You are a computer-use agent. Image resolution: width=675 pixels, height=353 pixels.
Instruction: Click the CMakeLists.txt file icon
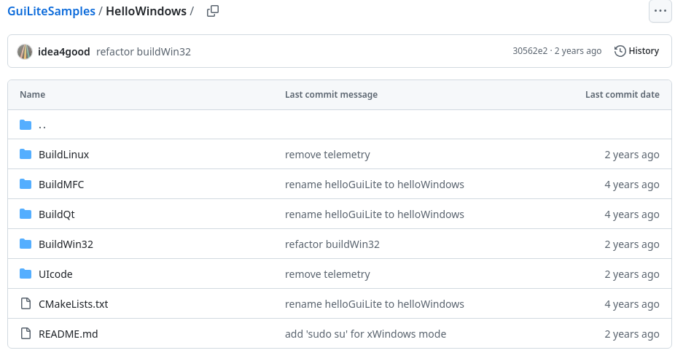[26, 304]
